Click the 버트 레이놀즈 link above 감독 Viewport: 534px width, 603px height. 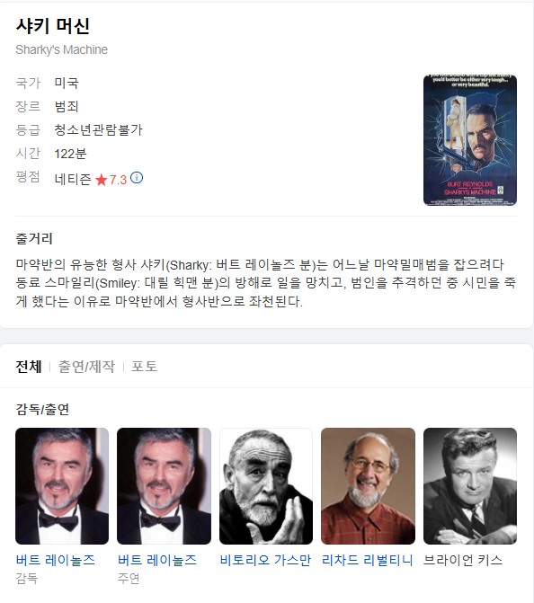point(56,560)
